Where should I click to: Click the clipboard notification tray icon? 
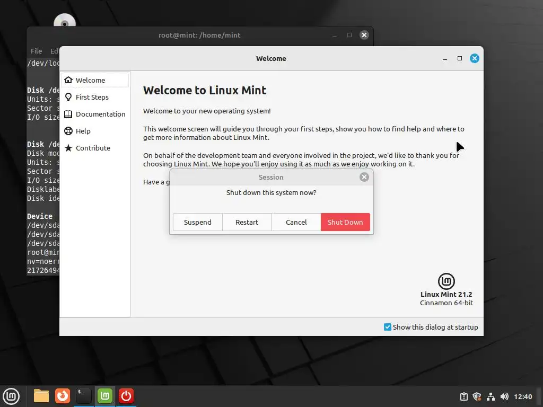pyautogui.click(x=463, y=396)
